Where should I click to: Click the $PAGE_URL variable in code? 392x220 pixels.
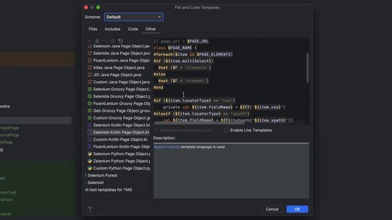click(x=198, y=41)
